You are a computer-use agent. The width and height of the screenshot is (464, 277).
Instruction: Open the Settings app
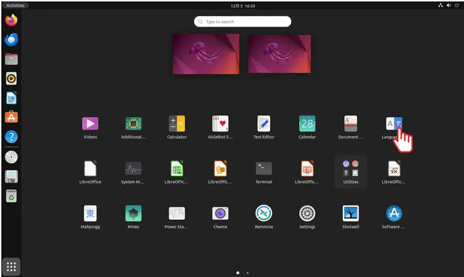pyautogui.click(x=307, y=213)
